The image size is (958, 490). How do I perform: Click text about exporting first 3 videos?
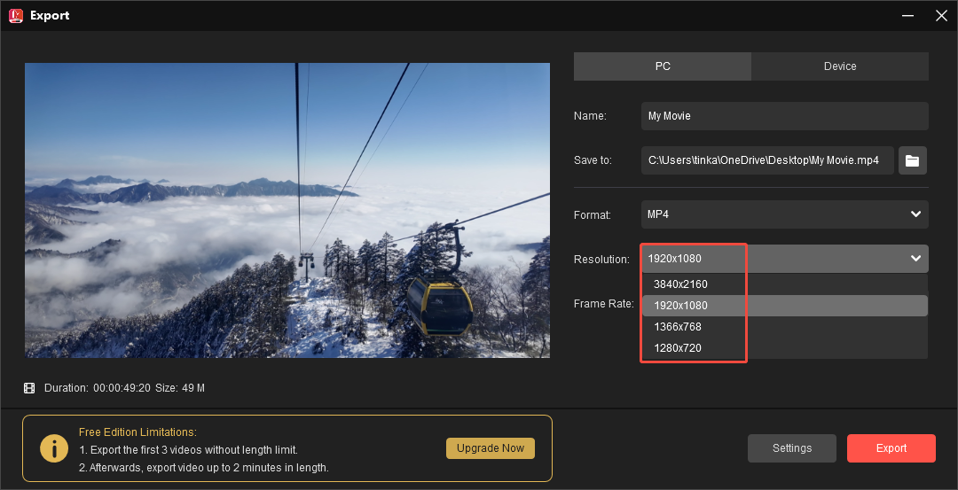click(x=188, y=450)
